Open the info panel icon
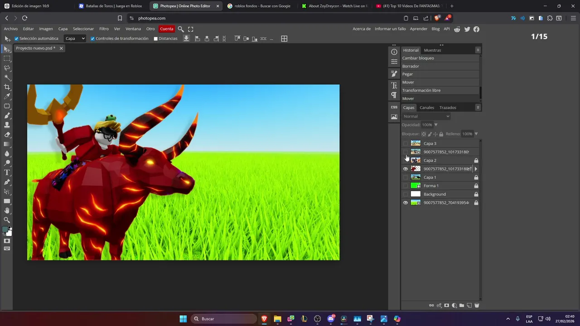The image size is (580, 326). pyautogui.click(x=394, y=52)
